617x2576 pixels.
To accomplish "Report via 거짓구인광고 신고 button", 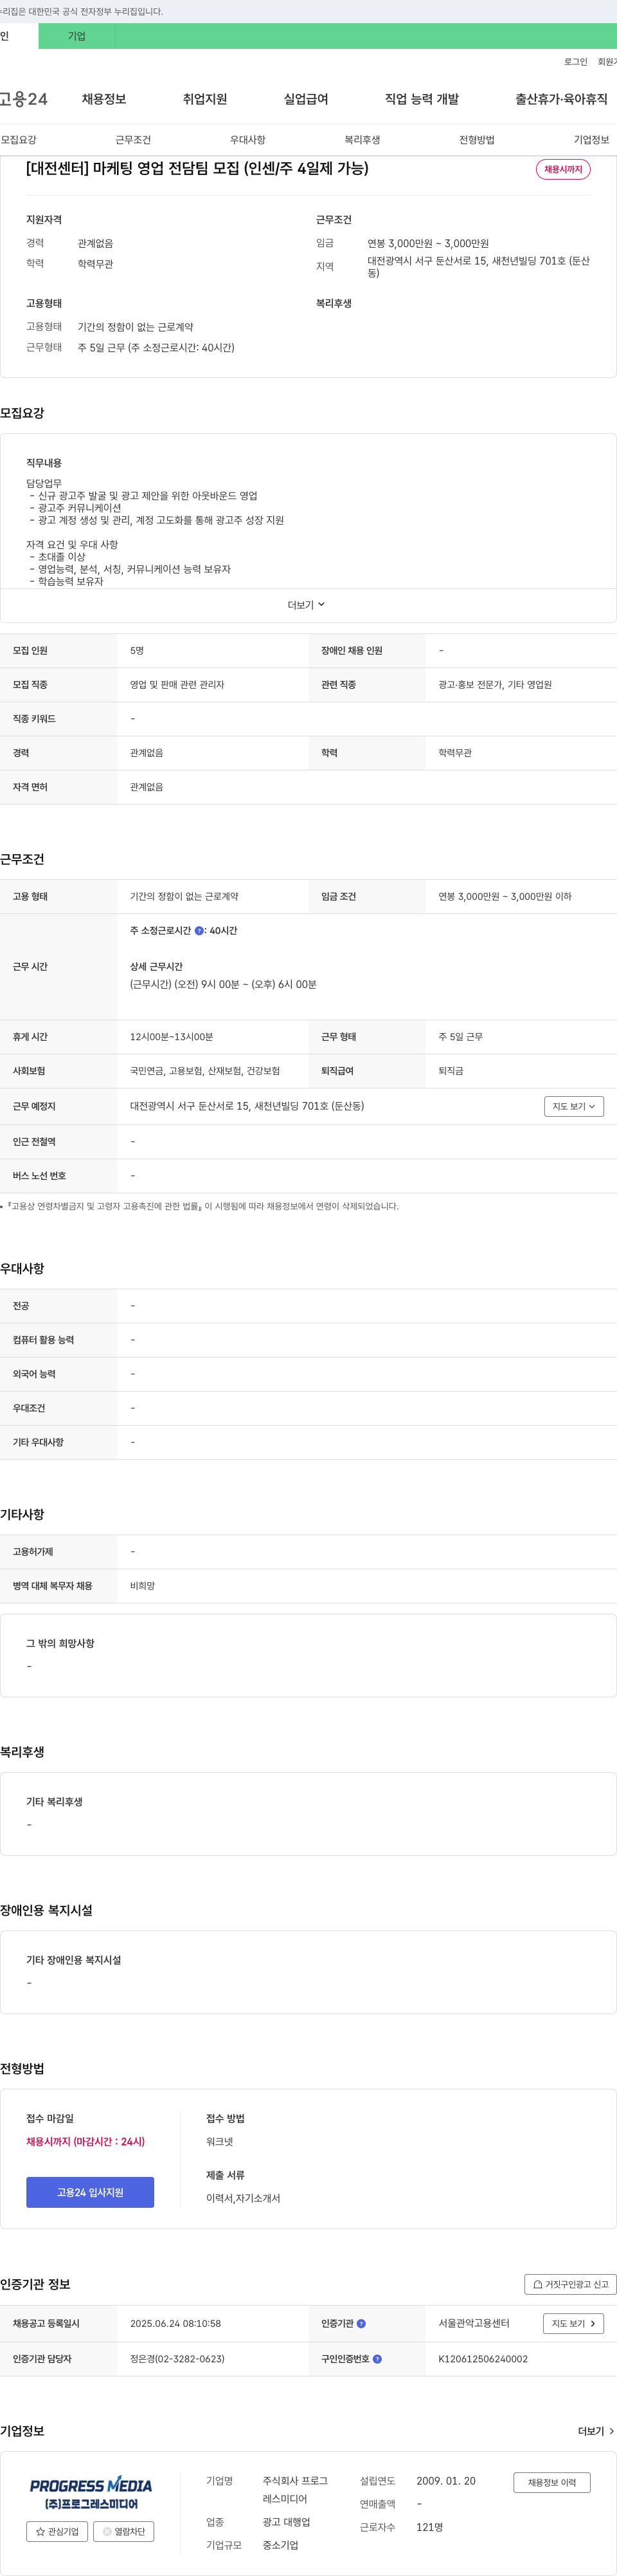I will coord(570,2284).
